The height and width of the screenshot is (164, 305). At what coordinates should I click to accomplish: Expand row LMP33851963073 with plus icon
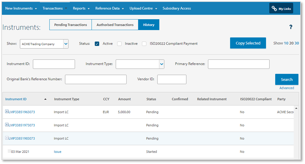tap(7, 112)
